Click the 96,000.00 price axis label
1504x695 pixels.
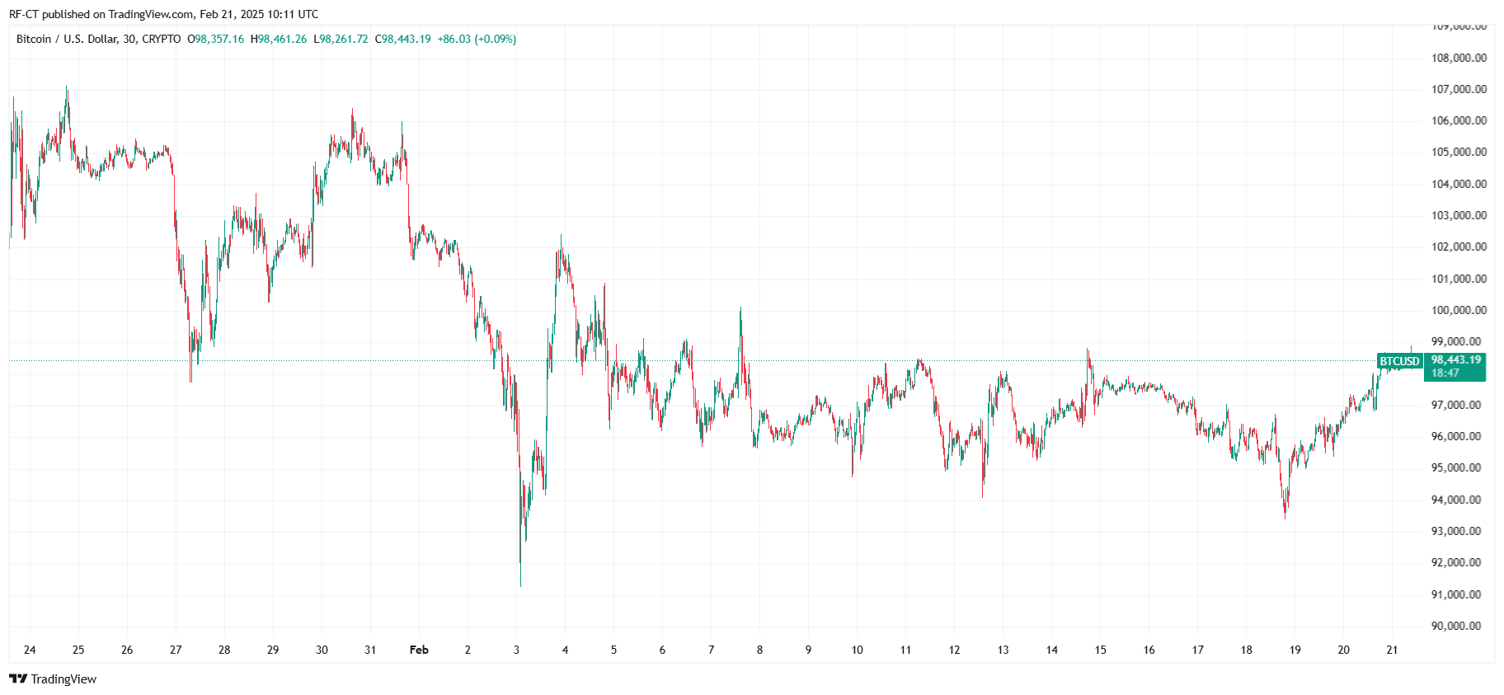point(1456,436)
